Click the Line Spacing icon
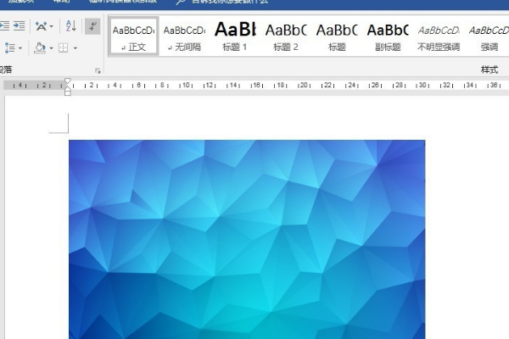 pyautogui.click(x=9, y=48)
